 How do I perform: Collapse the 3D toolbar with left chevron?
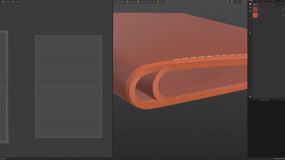point(115,2)
